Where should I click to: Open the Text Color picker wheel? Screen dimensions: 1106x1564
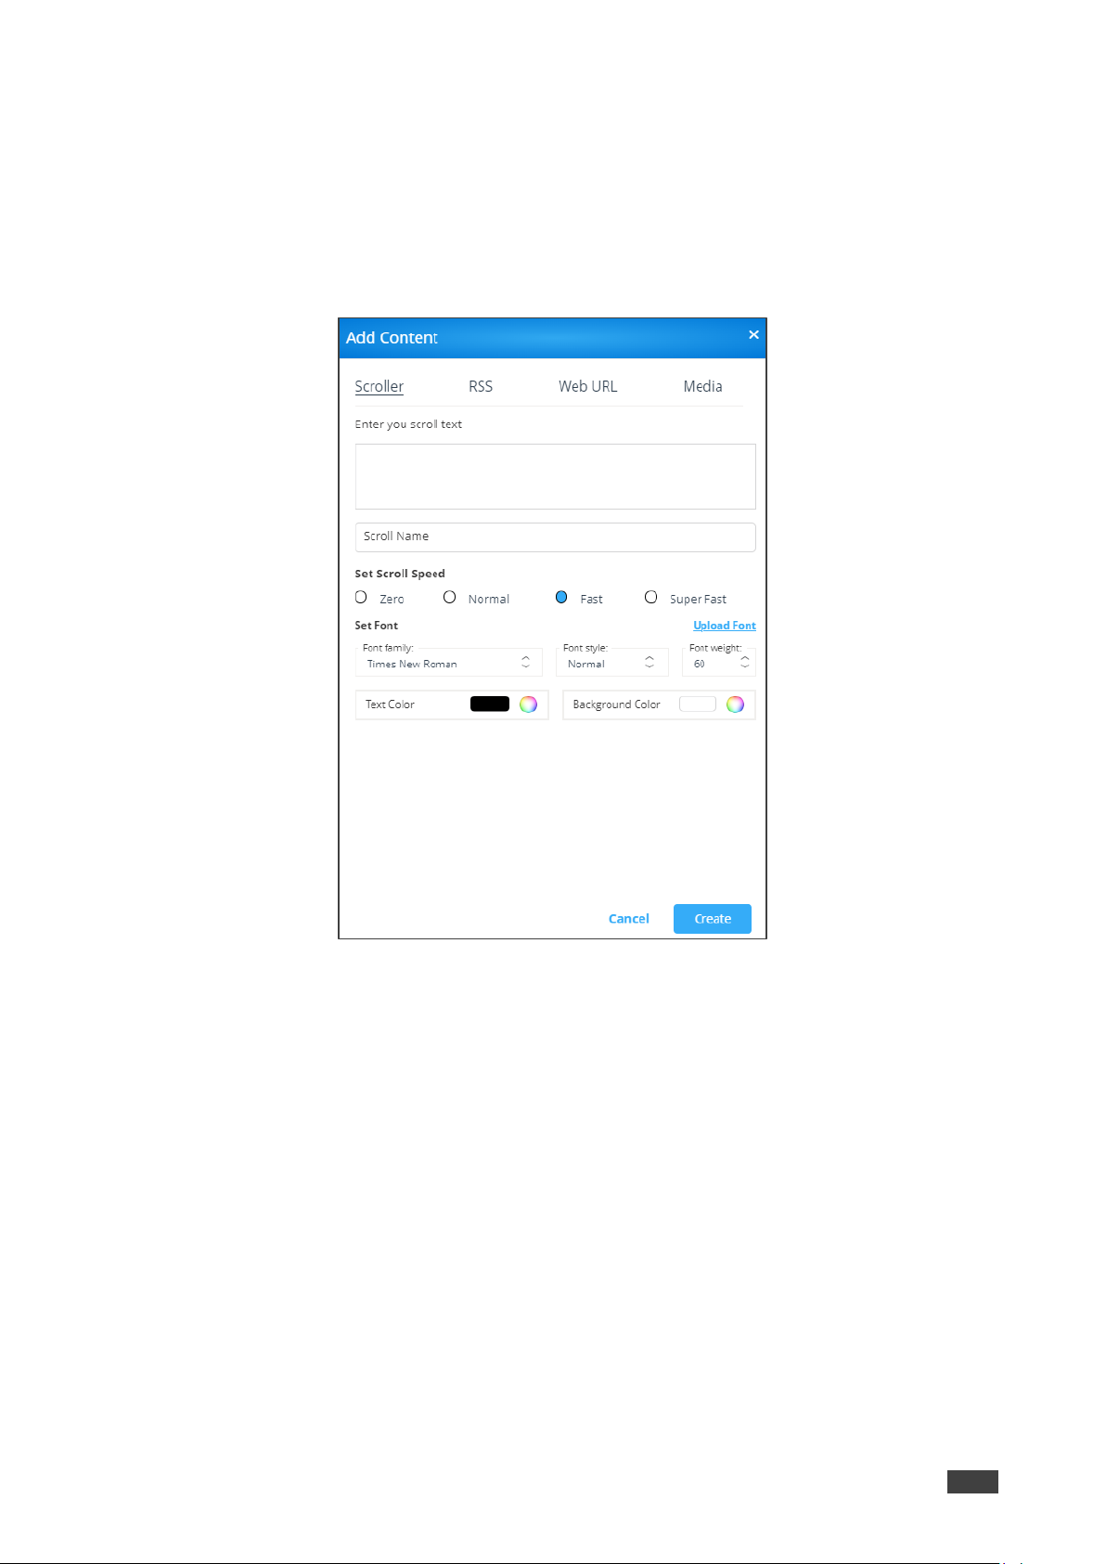click(x=528, y=704)
